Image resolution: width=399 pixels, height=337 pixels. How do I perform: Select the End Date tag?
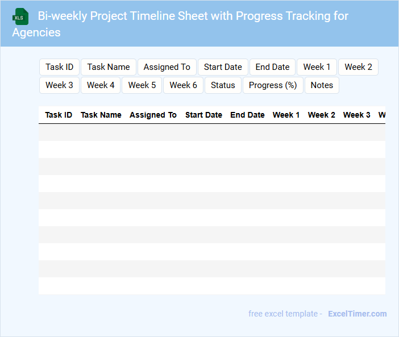click(x=272, y=67)
